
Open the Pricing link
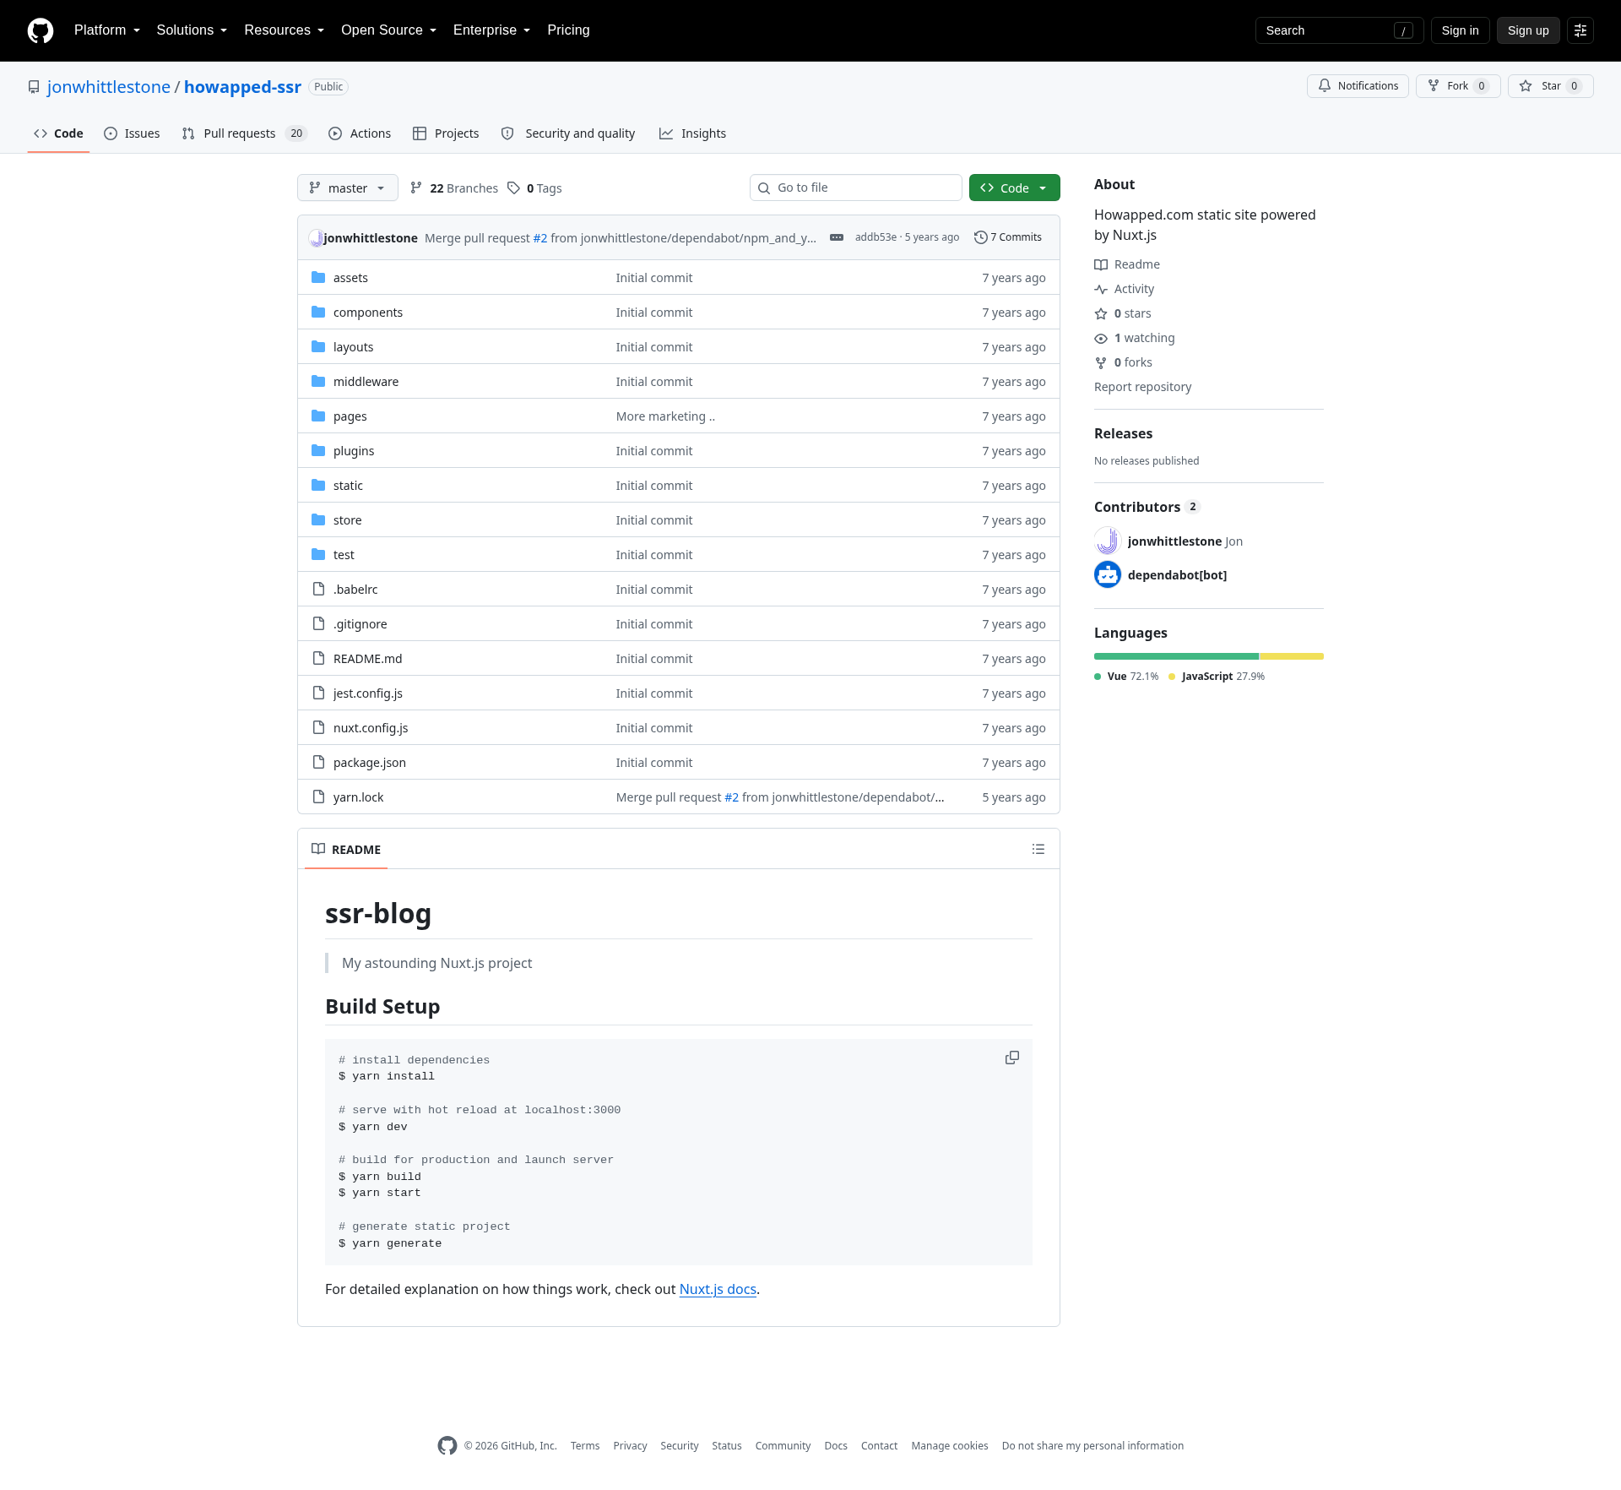tap(568, 30)
